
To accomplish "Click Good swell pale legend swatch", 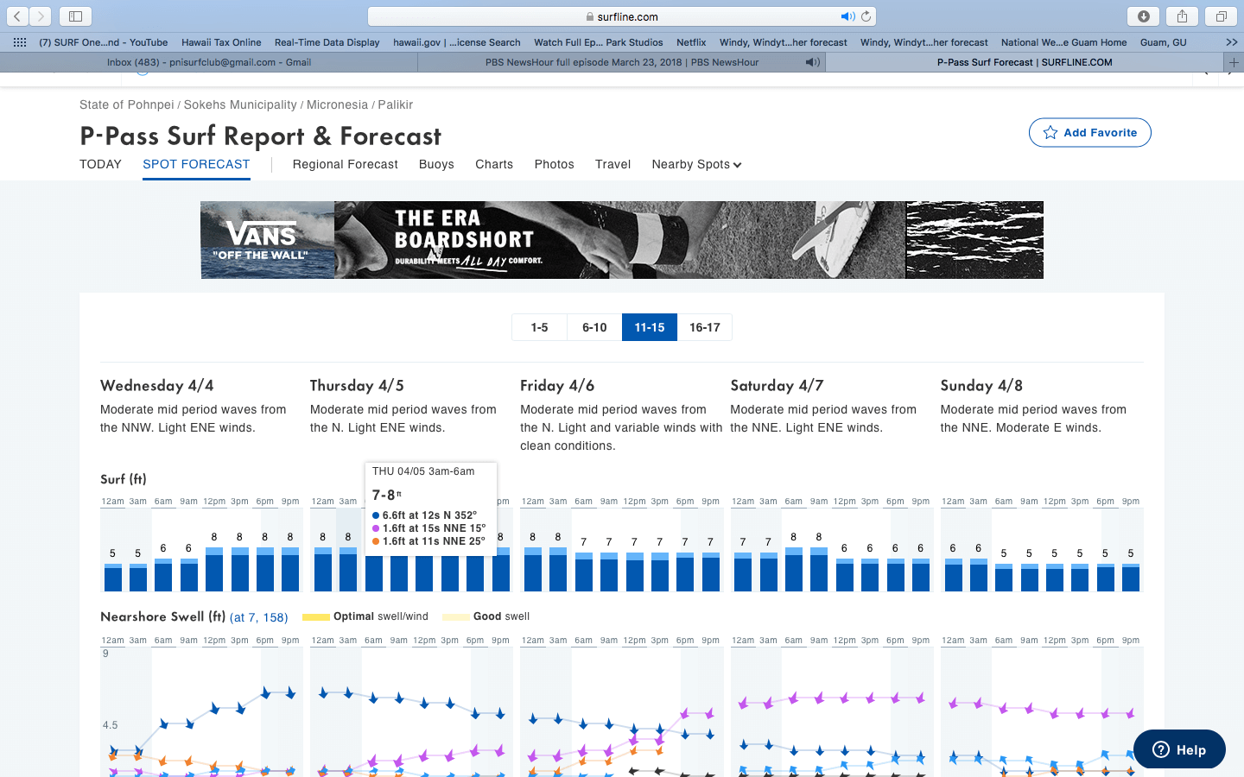I will coord(455,616).
